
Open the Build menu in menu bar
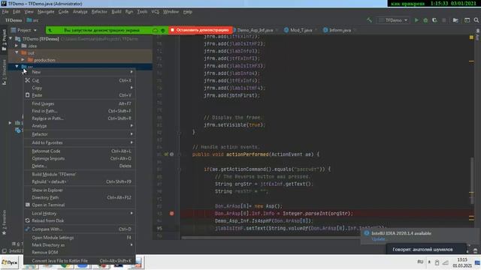pyautogui.click(x=116, y=12)
